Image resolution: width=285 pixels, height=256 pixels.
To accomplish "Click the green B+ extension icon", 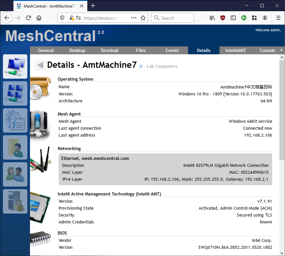I will click(244, 18).
